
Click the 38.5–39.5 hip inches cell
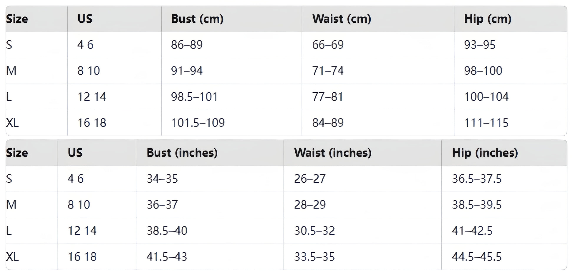pos(477,205)
